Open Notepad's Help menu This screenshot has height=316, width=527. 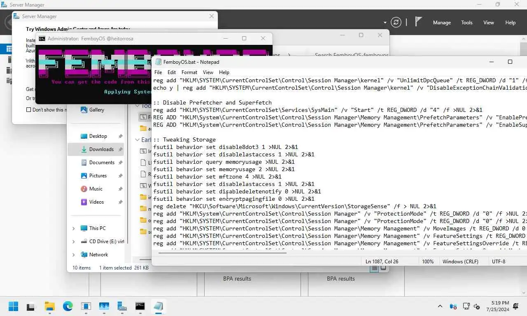pos(224,72)
